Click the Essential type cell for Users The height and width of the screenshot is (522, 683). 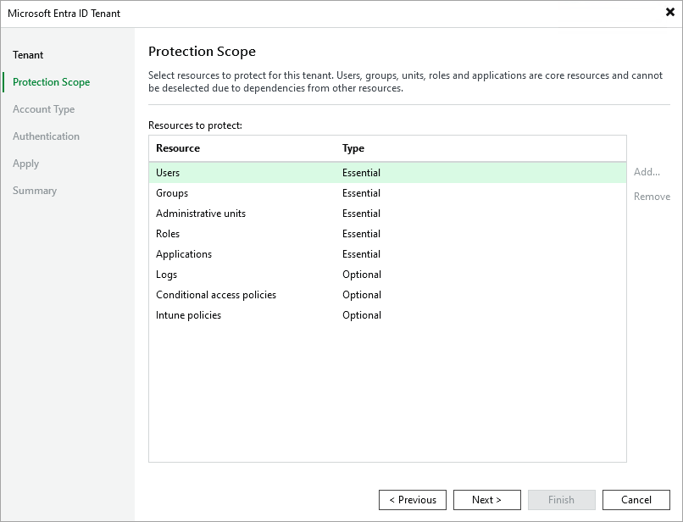point(361,173)
